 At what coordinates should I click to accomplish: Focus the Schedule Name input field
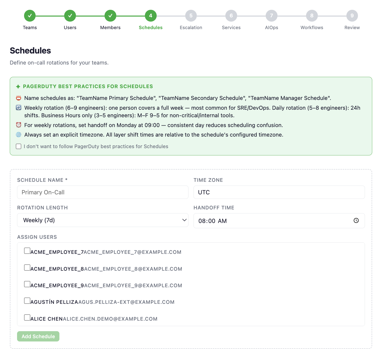click(x=103, y=192)
